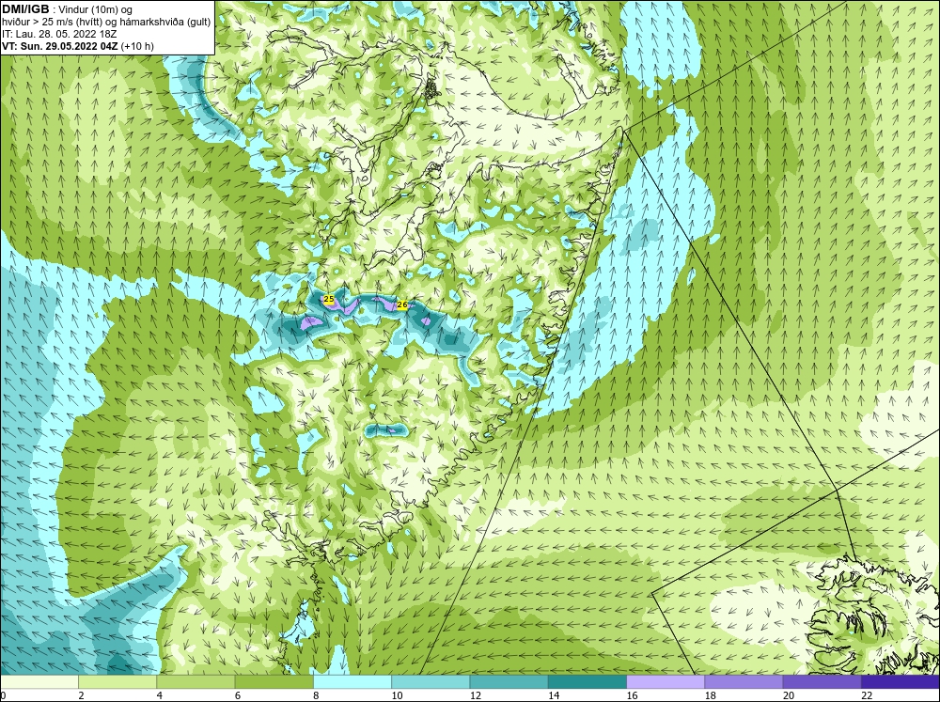The width and height of the screenshot is (940, 702).
Task: Click the scale value 16
Action: click(633, 695)
